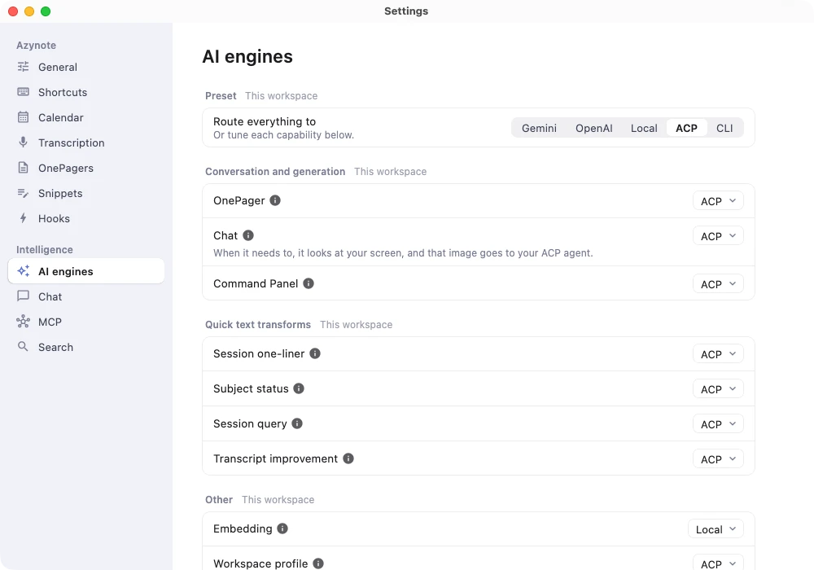Click the Transcription microphone icon
814x570 pixels.
[23, 142]
